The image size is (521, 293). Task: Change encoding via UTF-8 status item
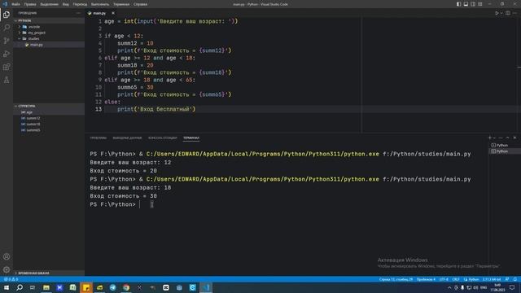(x=444, y=279)
